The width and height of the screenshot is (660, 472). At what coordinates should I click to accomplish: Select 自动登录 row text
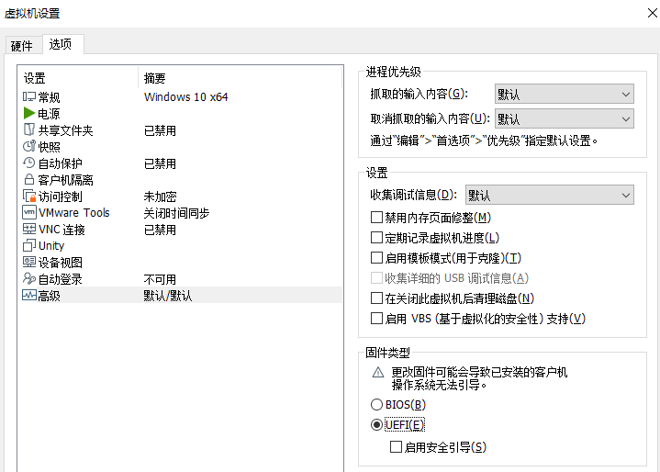61,279
